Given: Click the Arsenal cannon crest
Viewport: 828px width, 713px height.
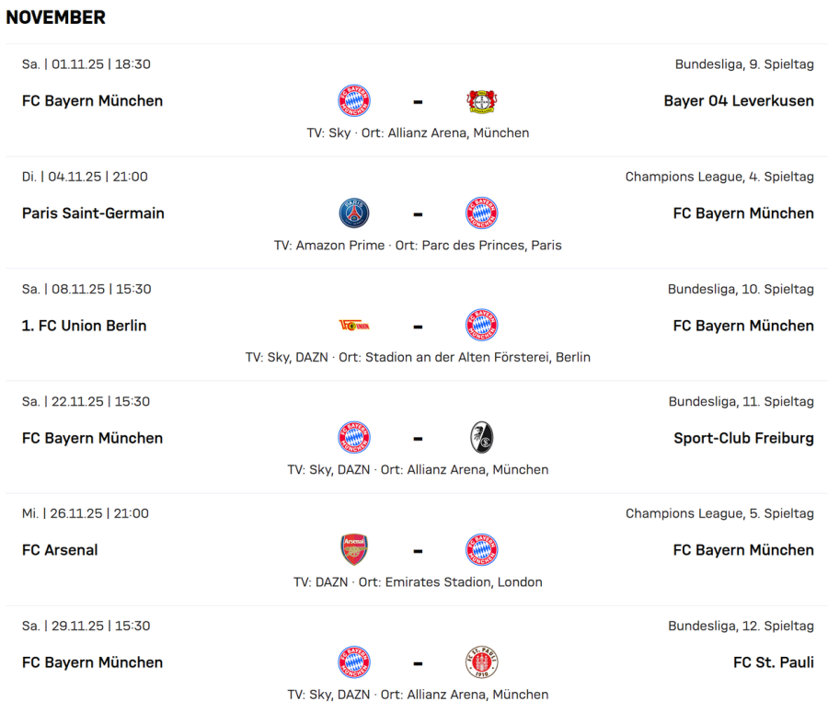Looking at the screenshot, I should pyautogui.click(x=354, y=550).
